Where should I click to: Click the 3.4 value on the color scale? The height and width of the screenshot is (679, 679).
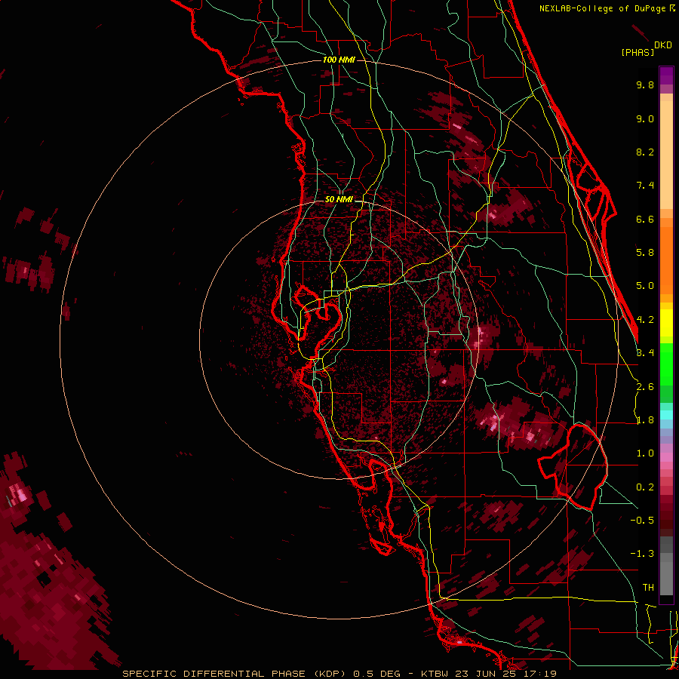(x=645, y=353)
